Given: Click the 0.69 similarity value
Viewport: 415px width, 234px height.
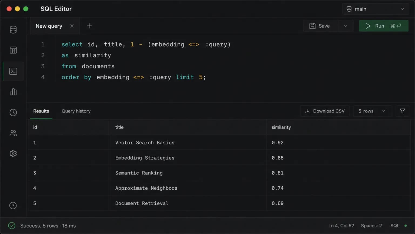Looking at the screenshot, I should click(277, 203).
